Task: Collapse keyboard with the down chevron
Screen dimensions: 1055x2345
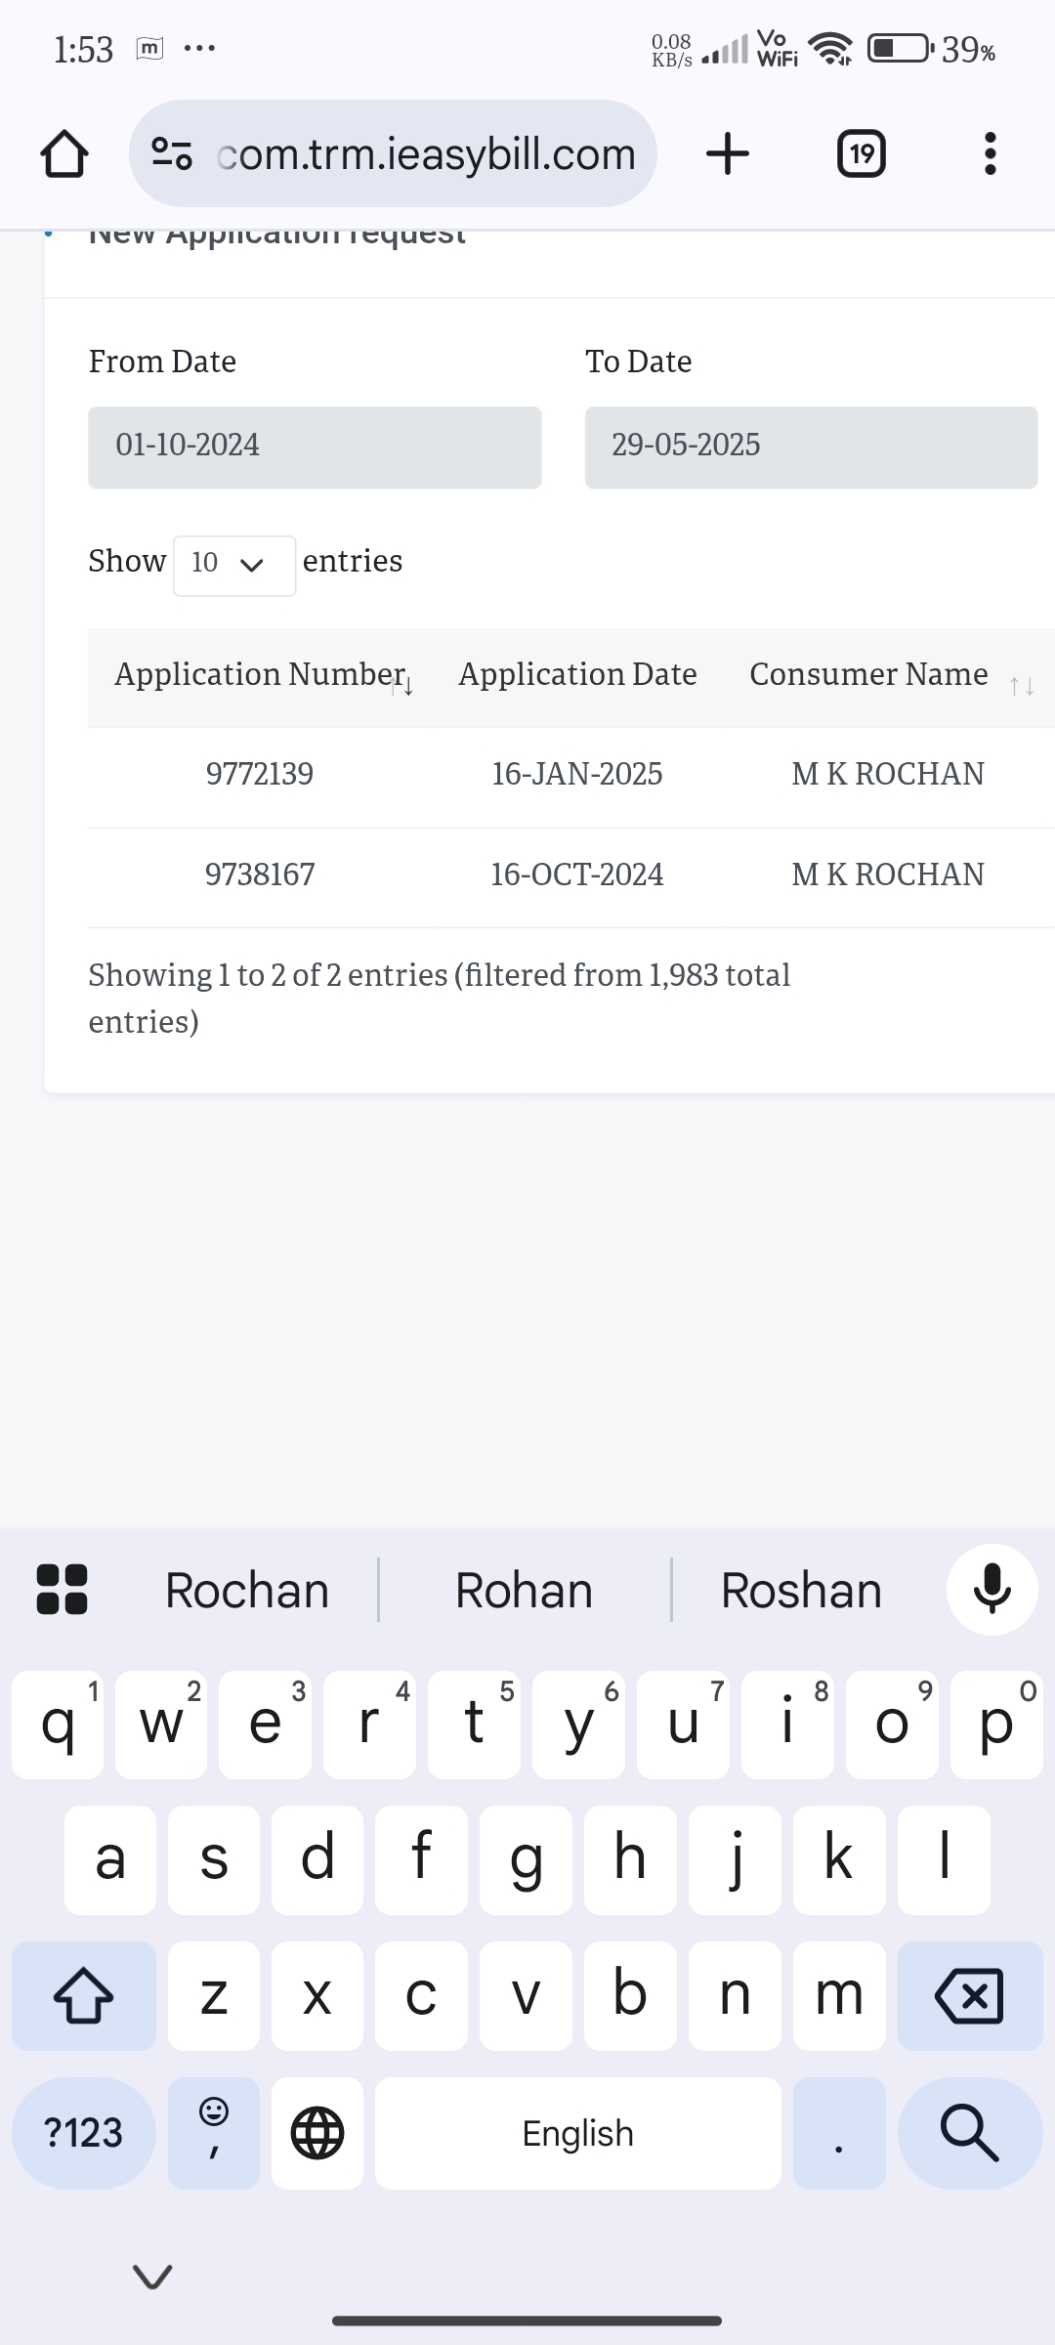Action: tap(152, 2276)
